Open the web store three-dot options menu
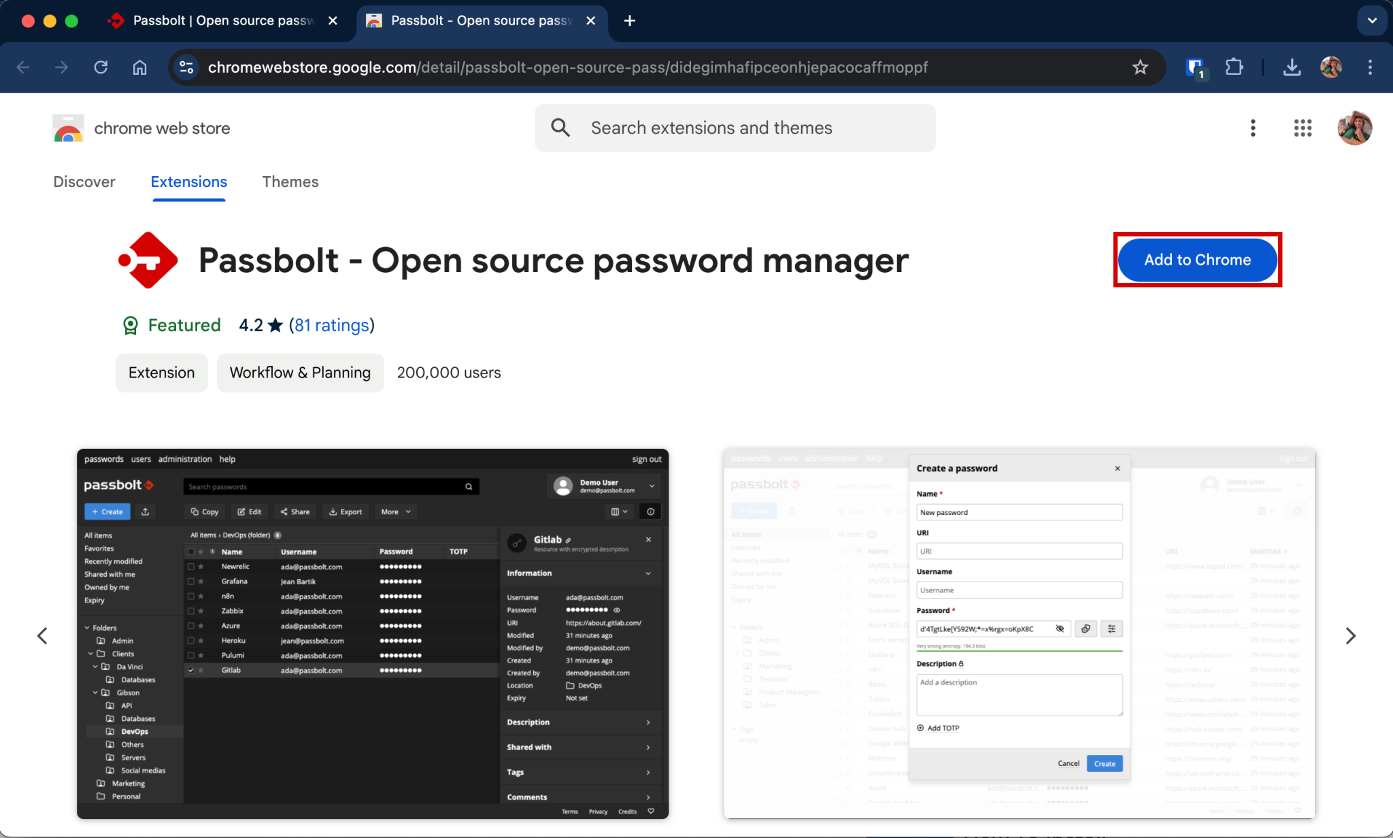The width and height of the screenshot is (1393, 838). (x=1254, y=128)
